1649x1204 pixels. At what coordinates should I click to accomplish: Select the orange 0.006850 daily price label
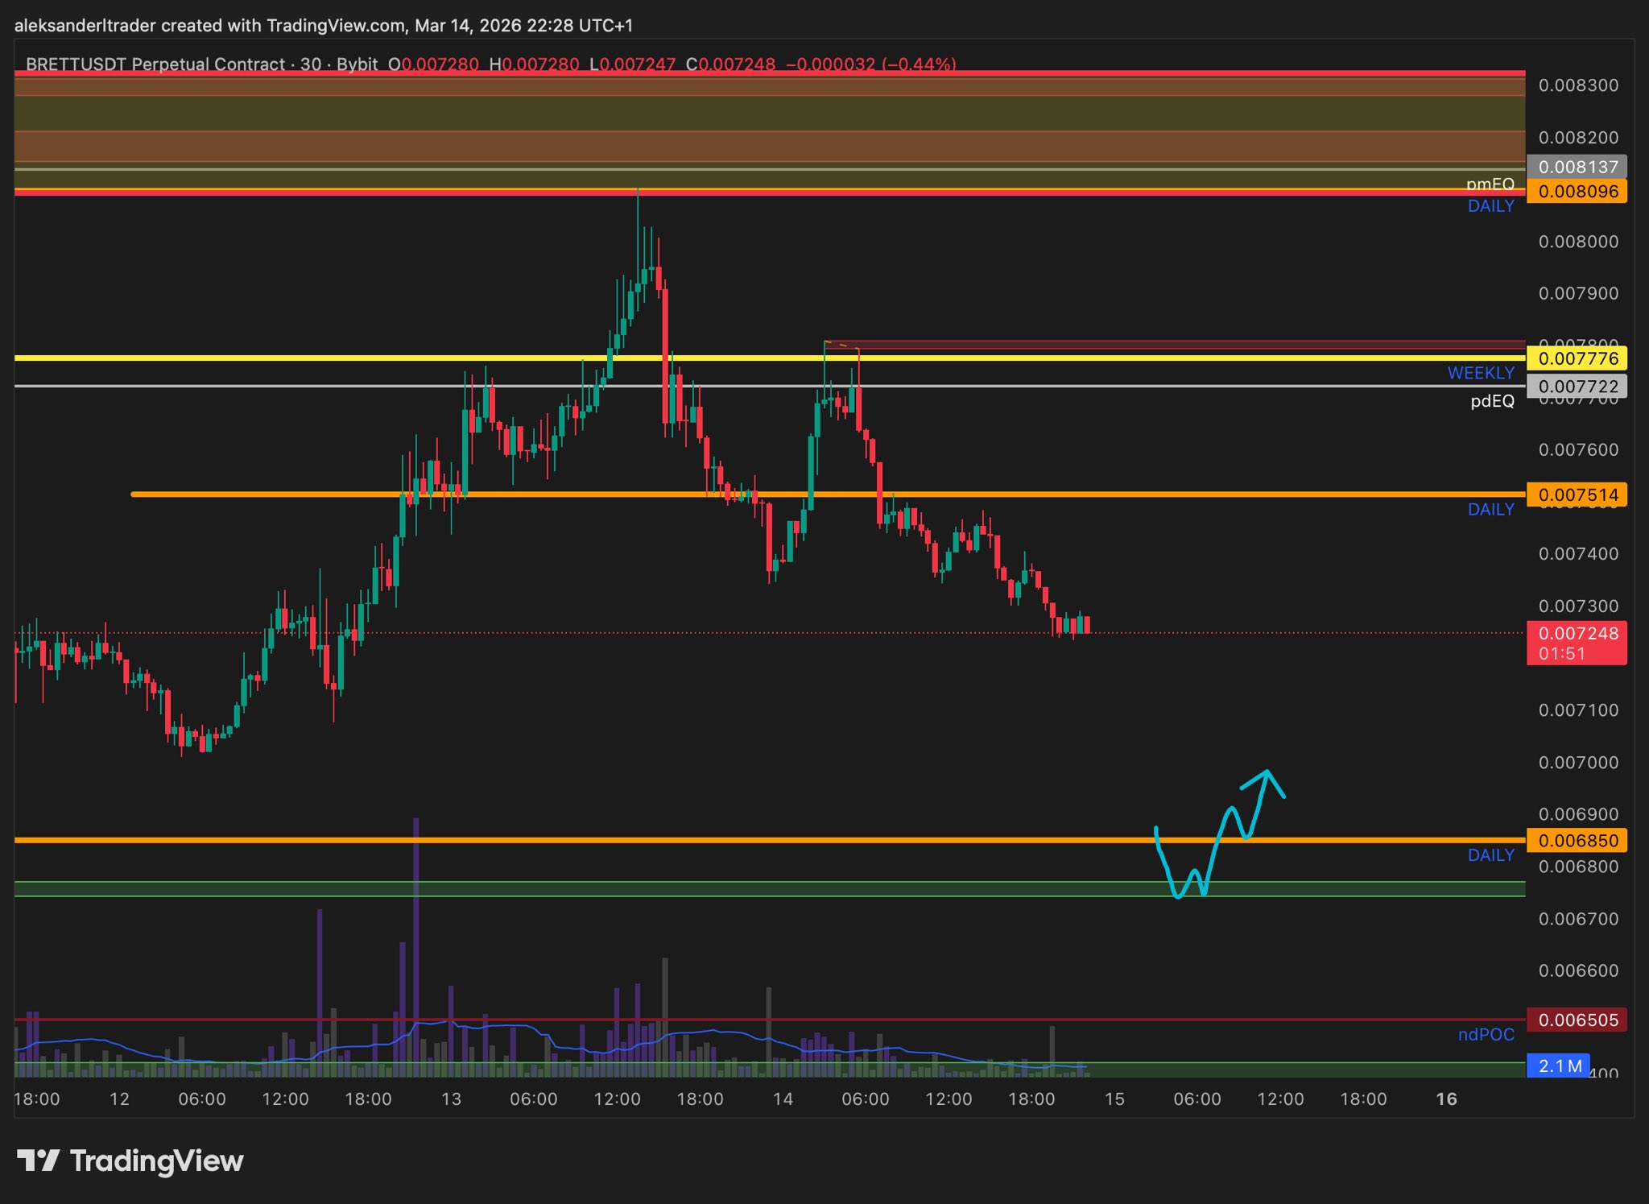1576,841
